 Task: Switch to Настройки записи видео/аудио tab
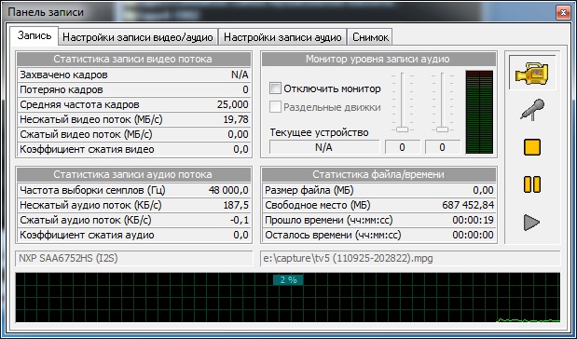pyautogui.click(x=138, y=37)
